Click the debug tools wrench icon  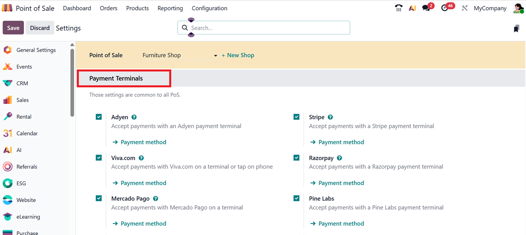[x=464, y=8]
